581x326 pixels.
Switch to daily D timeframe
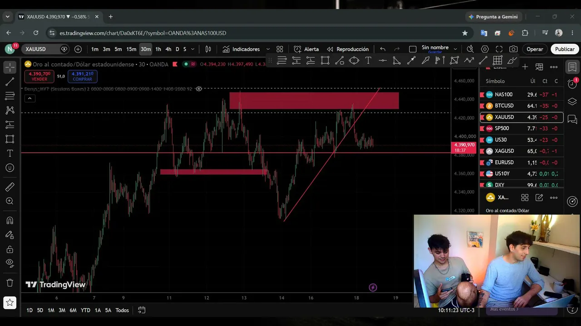pos(177,49)
